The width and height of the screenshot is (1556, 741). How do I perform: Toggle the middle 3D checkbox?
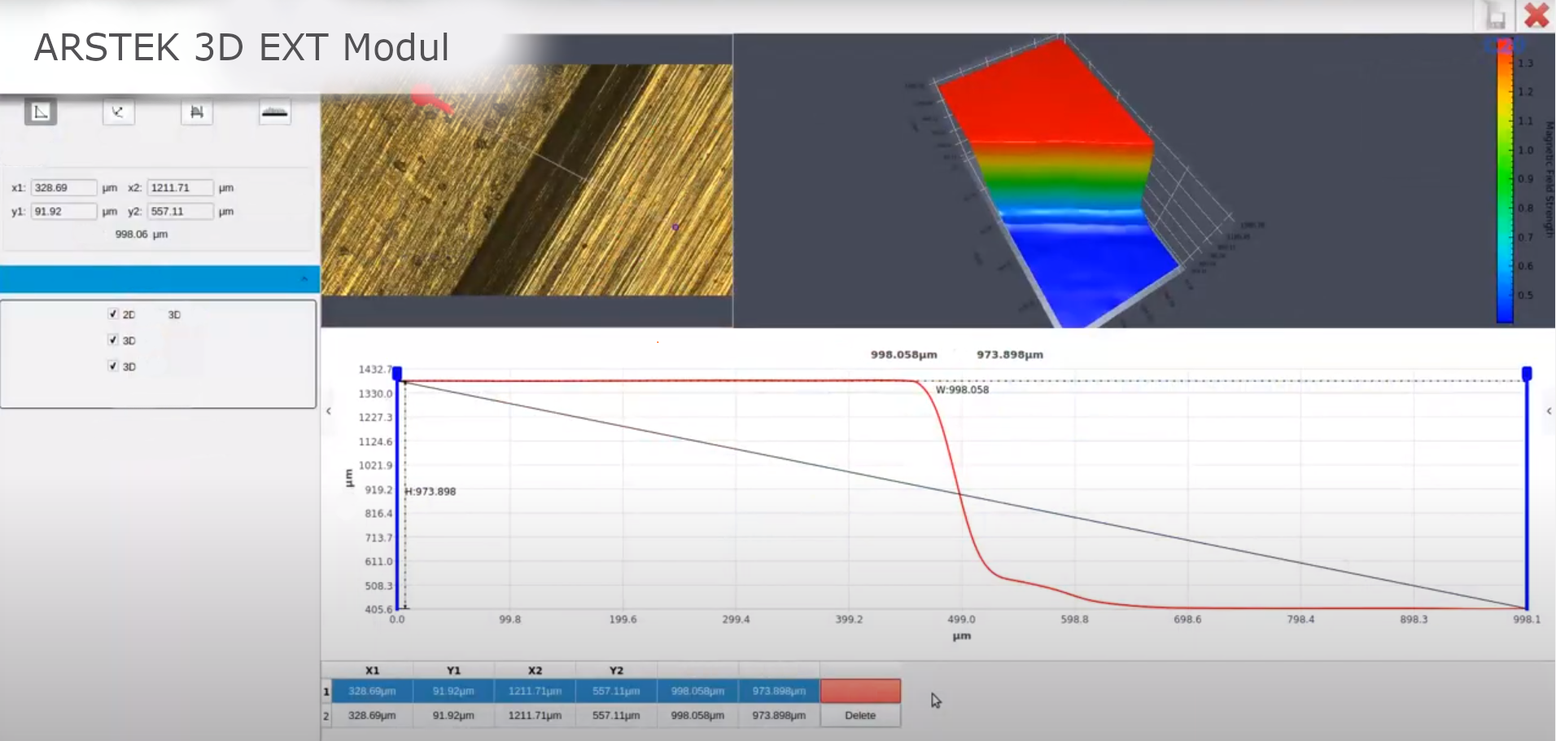(x=113, y=340)
